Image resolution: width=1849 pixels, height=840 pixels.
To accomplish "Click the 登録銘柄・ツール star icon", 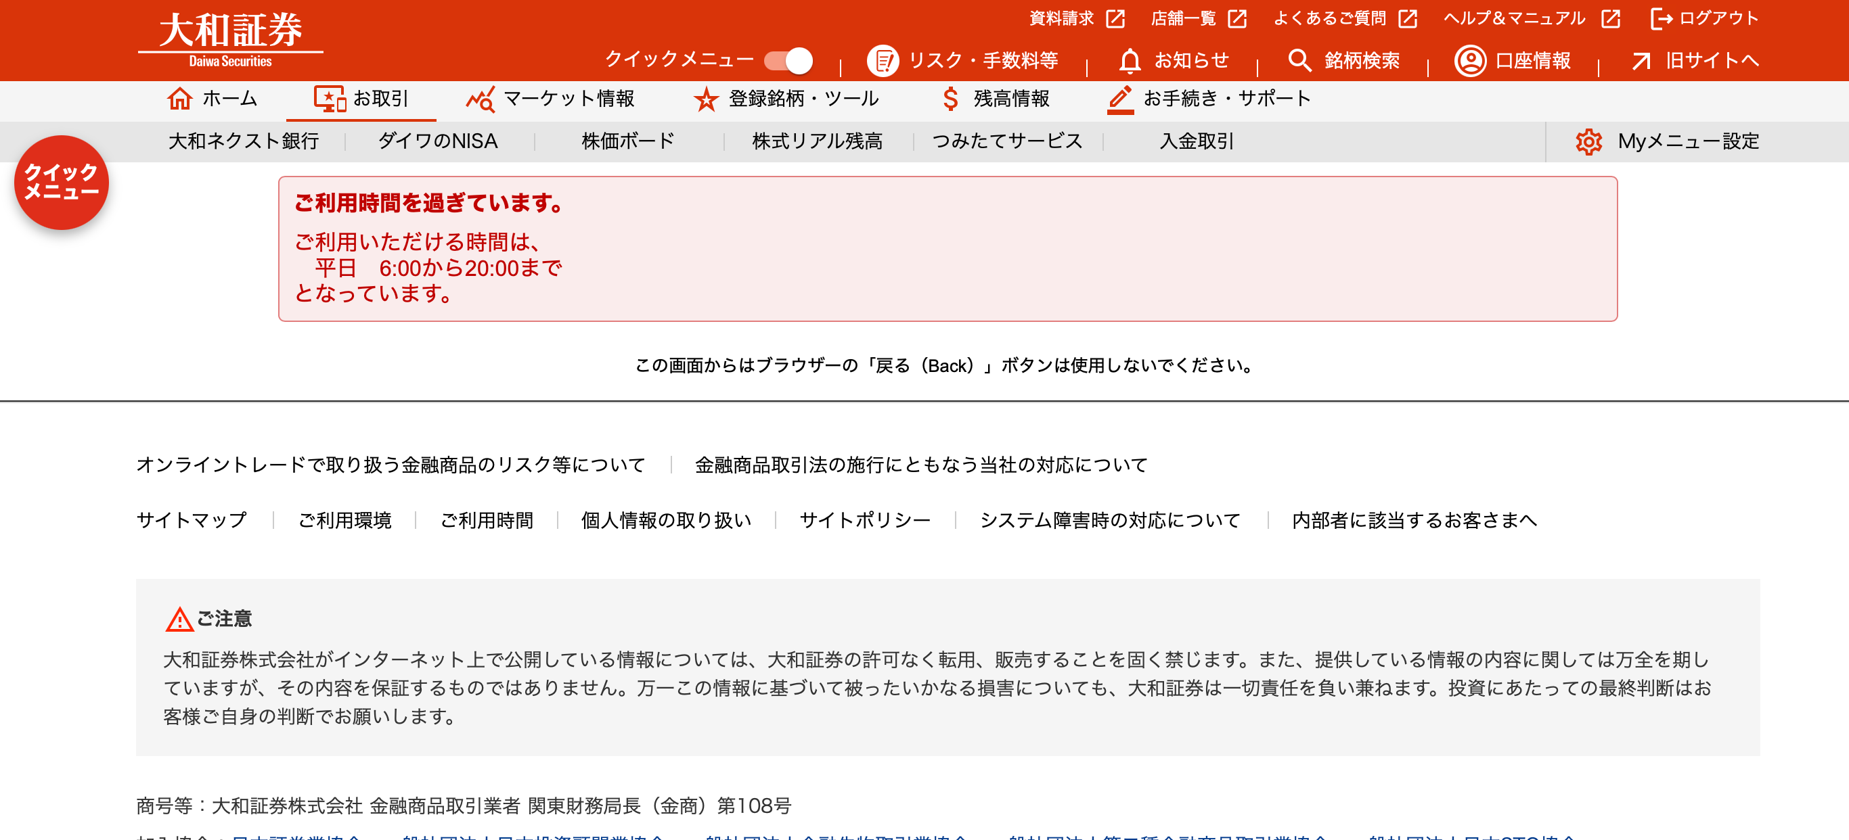I will tap(707, 99).
